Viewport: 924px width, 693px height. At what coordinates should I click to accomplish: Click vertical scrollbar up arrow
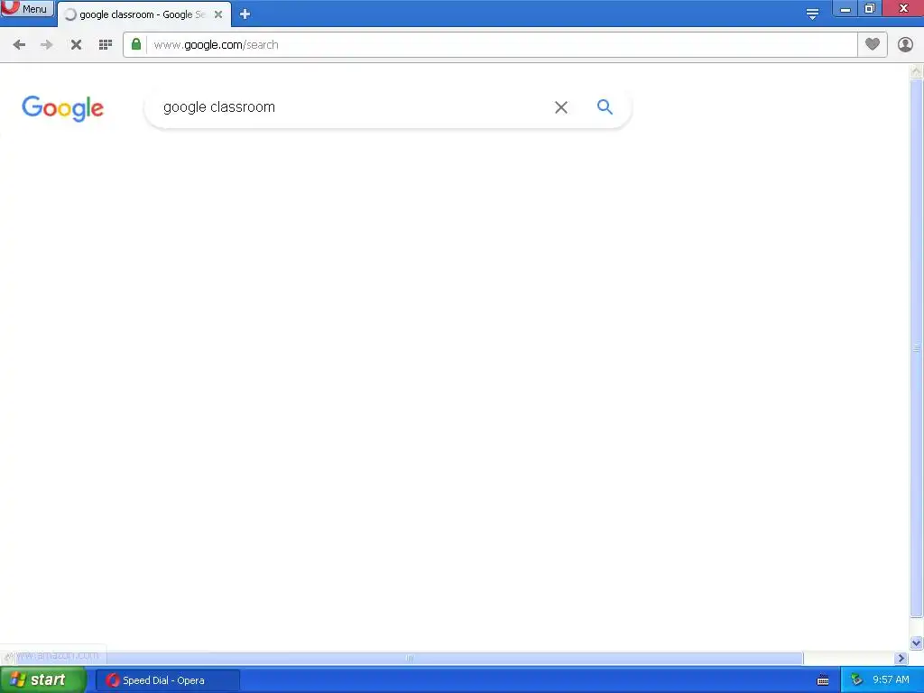click(917, 72)
